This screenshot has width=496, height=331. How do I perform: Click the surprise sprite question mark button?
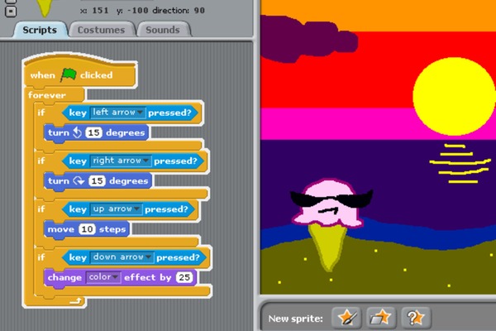click(x=414, y=317)
